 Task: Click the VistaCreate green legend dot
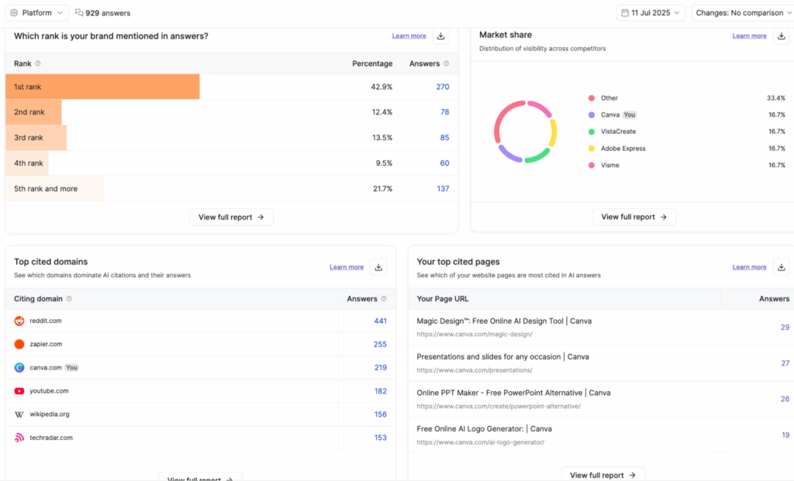click(592, 132)
